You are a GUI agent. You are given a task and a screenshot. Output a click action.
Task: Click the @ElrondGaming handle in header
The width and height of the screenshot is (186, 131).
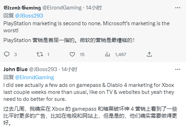62,8
